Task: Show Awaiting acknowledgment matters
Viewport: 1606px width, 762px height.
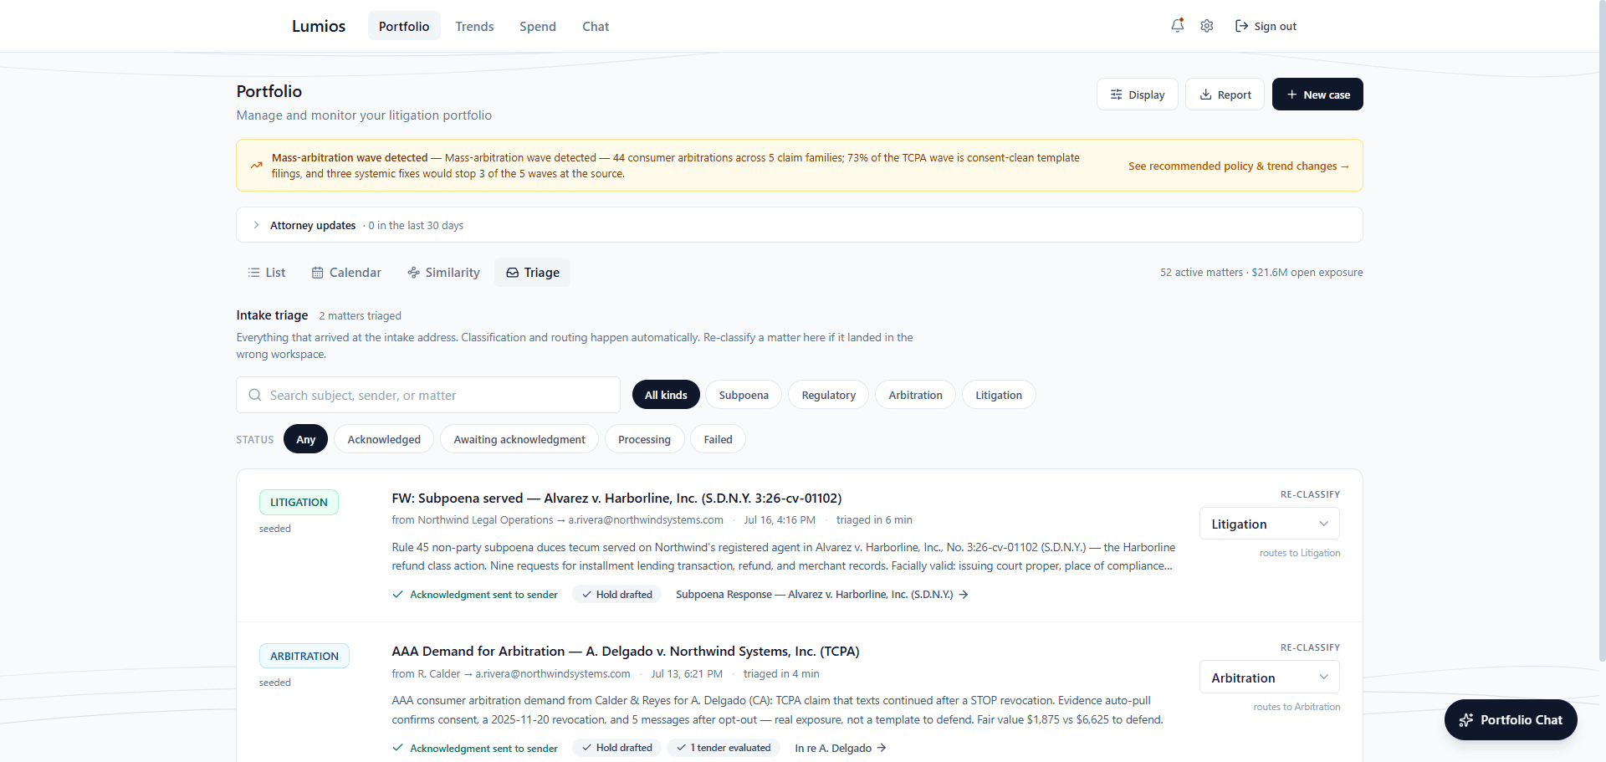Action: [x=519, y=439]
